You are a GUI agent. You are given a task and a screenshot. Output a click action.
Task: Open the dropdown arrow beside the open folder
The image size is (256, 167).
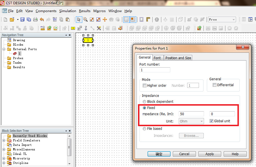pos(17,20)
